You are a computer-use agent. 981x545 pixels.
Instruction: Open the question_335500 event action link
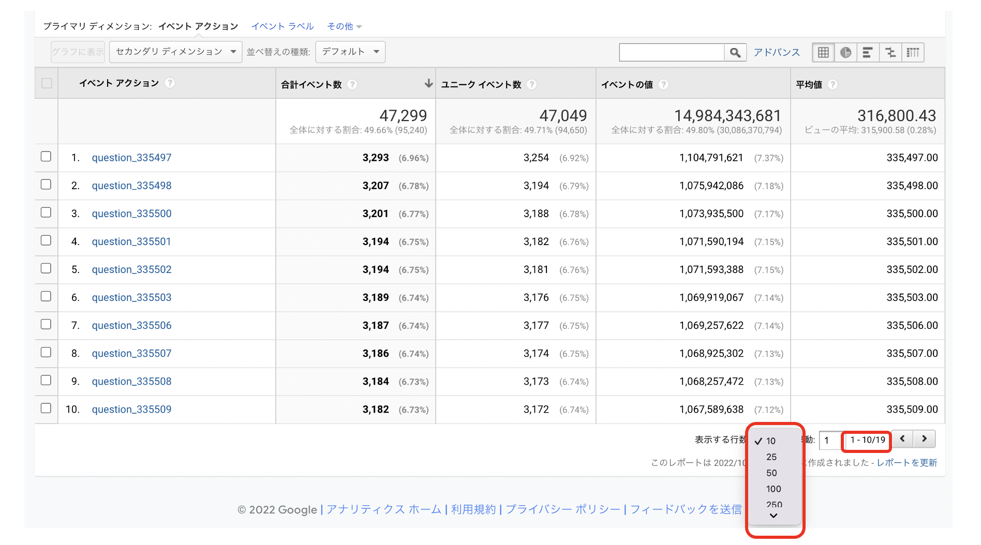point(131,214)
